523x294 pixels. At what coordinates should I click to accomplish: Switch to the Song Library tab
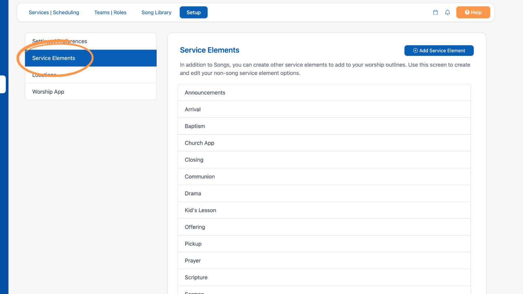click(x=156, y=12)
